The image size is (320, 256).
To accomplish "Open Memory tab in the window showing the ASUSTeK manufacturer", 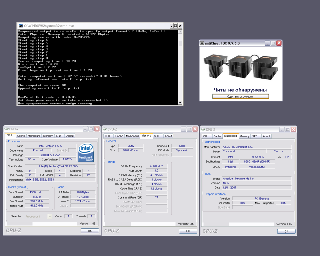I will tap(244, 136).
